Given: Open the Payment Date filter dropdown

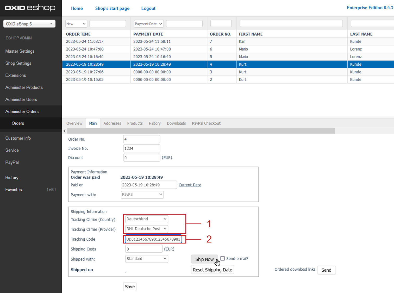Looking at the screenshot, I should click(x=149, y=24).
